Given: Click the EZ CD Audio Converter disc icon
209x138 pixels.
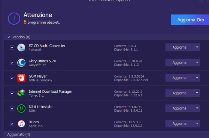Looking at the screenshot, I should coord(21,47).
